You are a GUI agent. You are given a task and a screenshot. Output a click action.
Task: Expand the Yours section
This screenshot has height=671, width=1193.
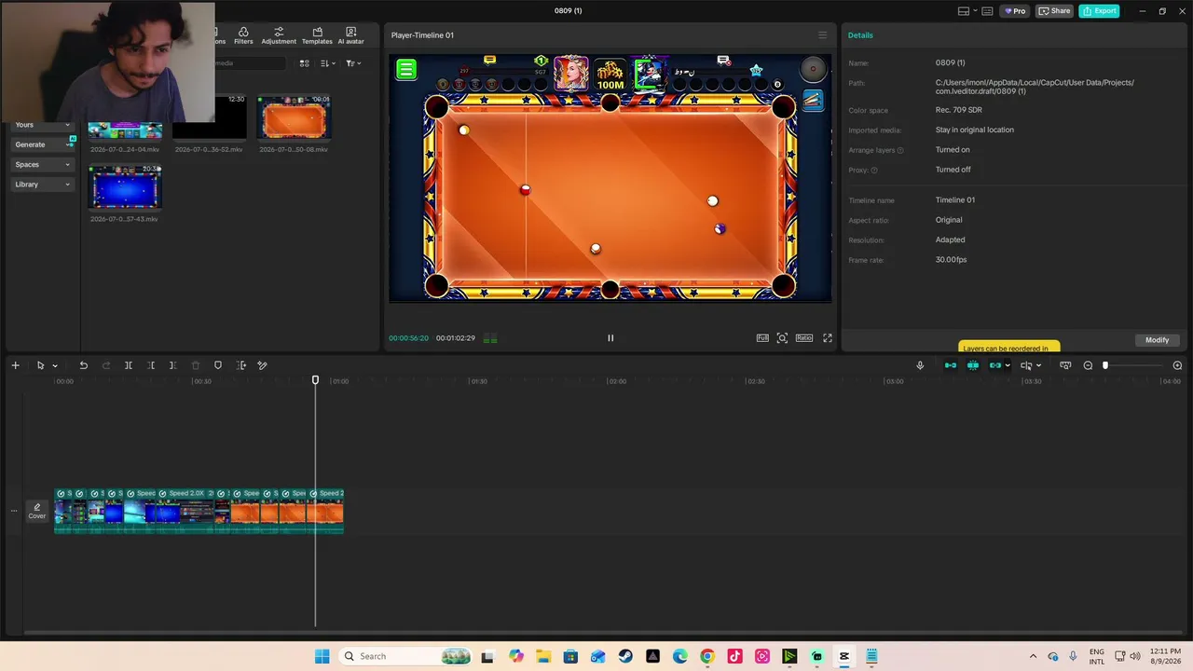[43, 125]
